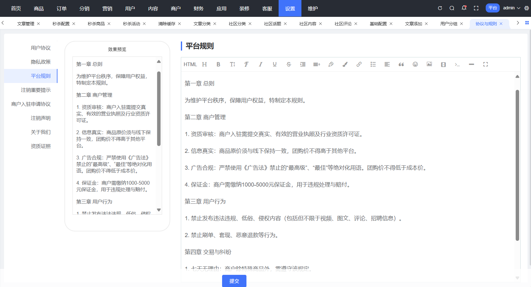This screenshot has width=531, height=287.
Task: Insert a hyperlink with link icon
Action: coord(359,64)
